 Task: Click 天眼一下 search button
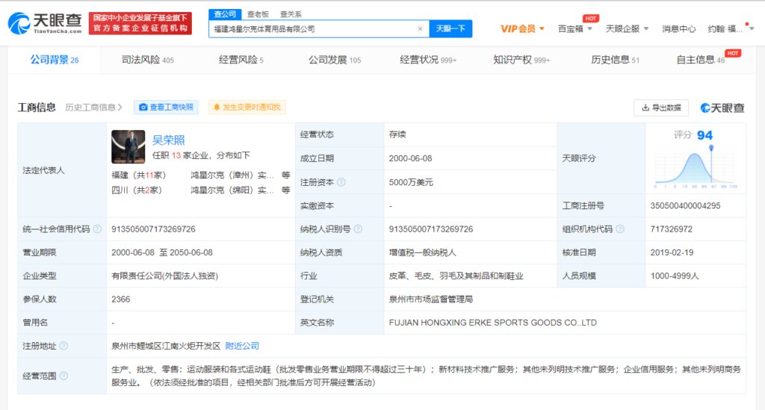(450, 29)
